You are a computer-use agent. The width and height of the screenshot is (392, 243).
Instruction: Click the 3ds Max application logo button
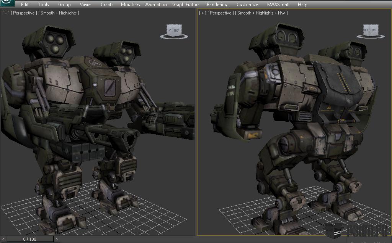tap(7, 3)
